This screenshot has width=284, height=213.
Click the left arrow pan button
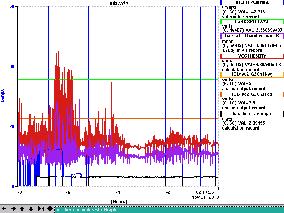point(4,209)
